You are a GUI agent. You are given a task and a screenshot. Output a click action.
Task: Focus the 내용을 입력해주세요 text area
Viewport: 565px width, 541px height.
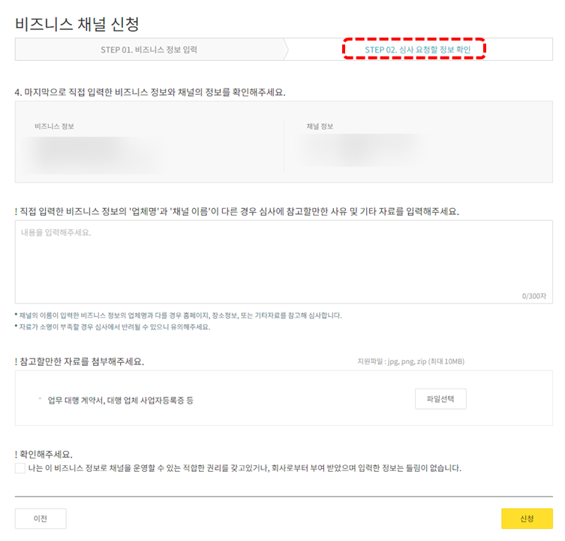(284, 261)
